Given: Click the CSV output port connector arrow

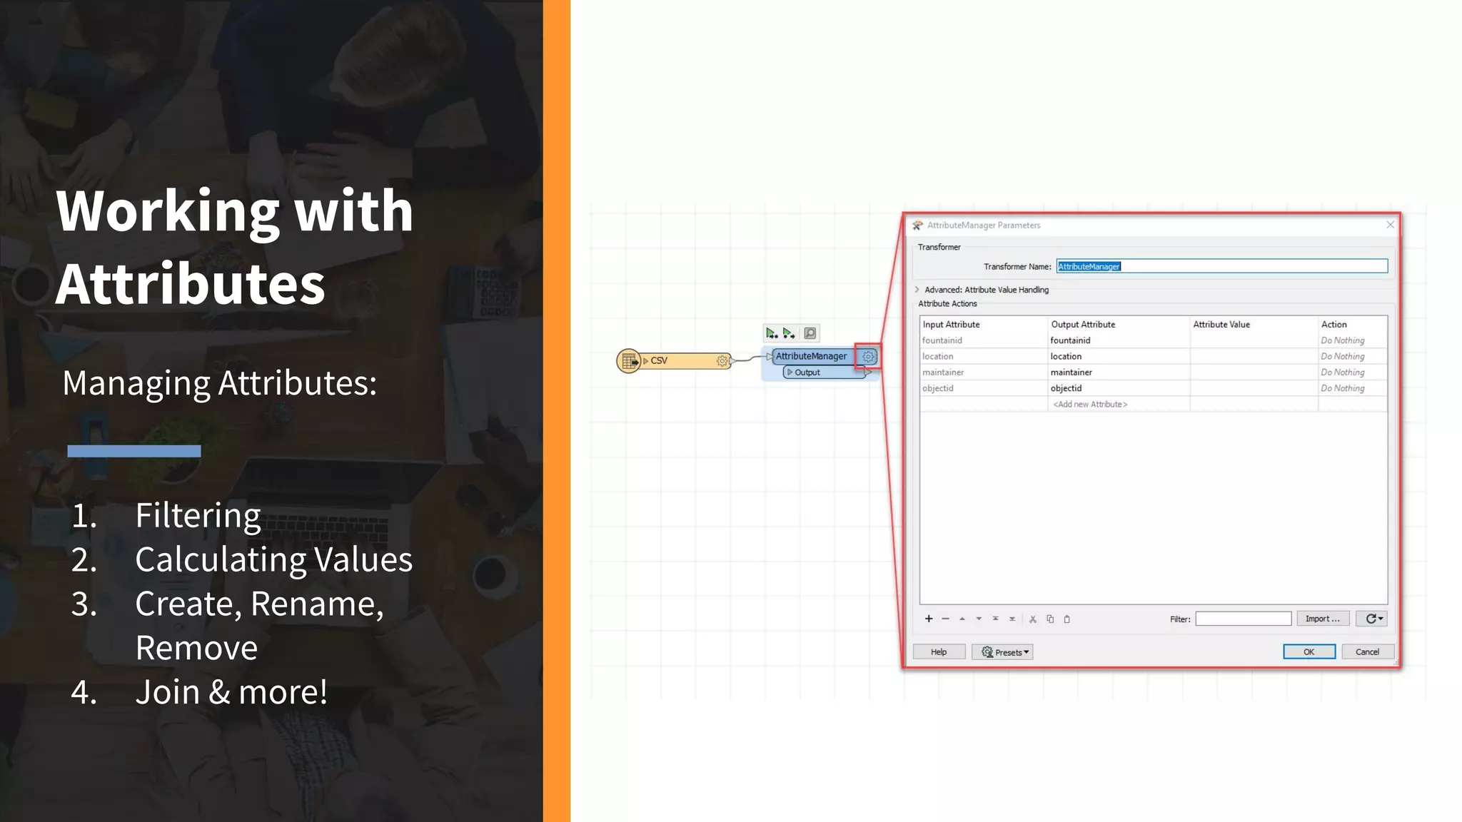Looking at the screenshot, I should pyautogui.click(x=733, y=361).
